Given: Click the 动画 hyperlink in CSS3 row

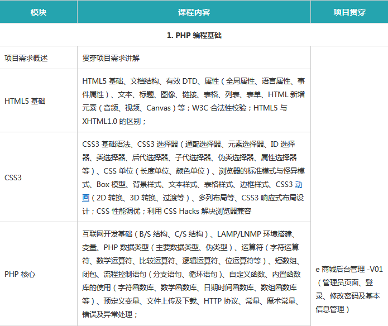Looking at the screenshot, I should (299, 184).
